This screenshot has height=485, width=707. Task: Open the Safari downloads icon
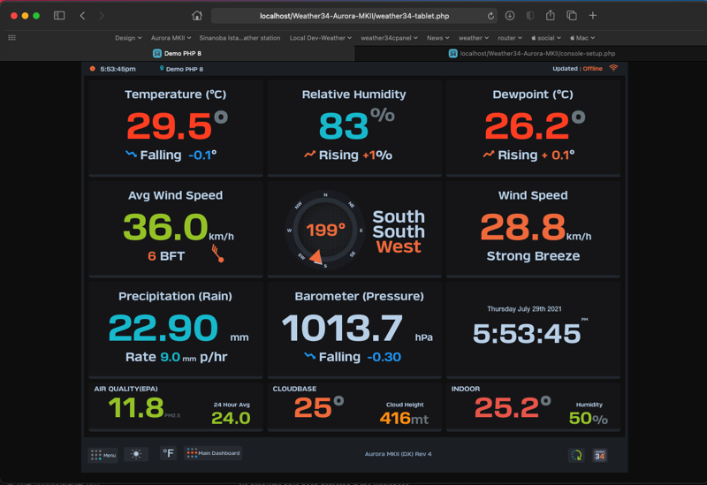coord(510,16)
